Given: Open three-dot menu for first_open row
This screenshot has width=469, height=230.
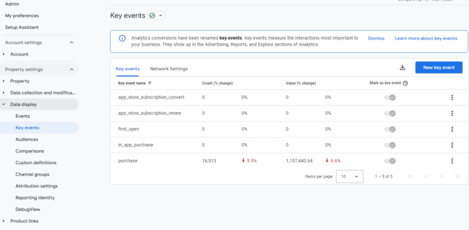Looking at the screenshot, I should pyautogui.click(x=452, y=129).
